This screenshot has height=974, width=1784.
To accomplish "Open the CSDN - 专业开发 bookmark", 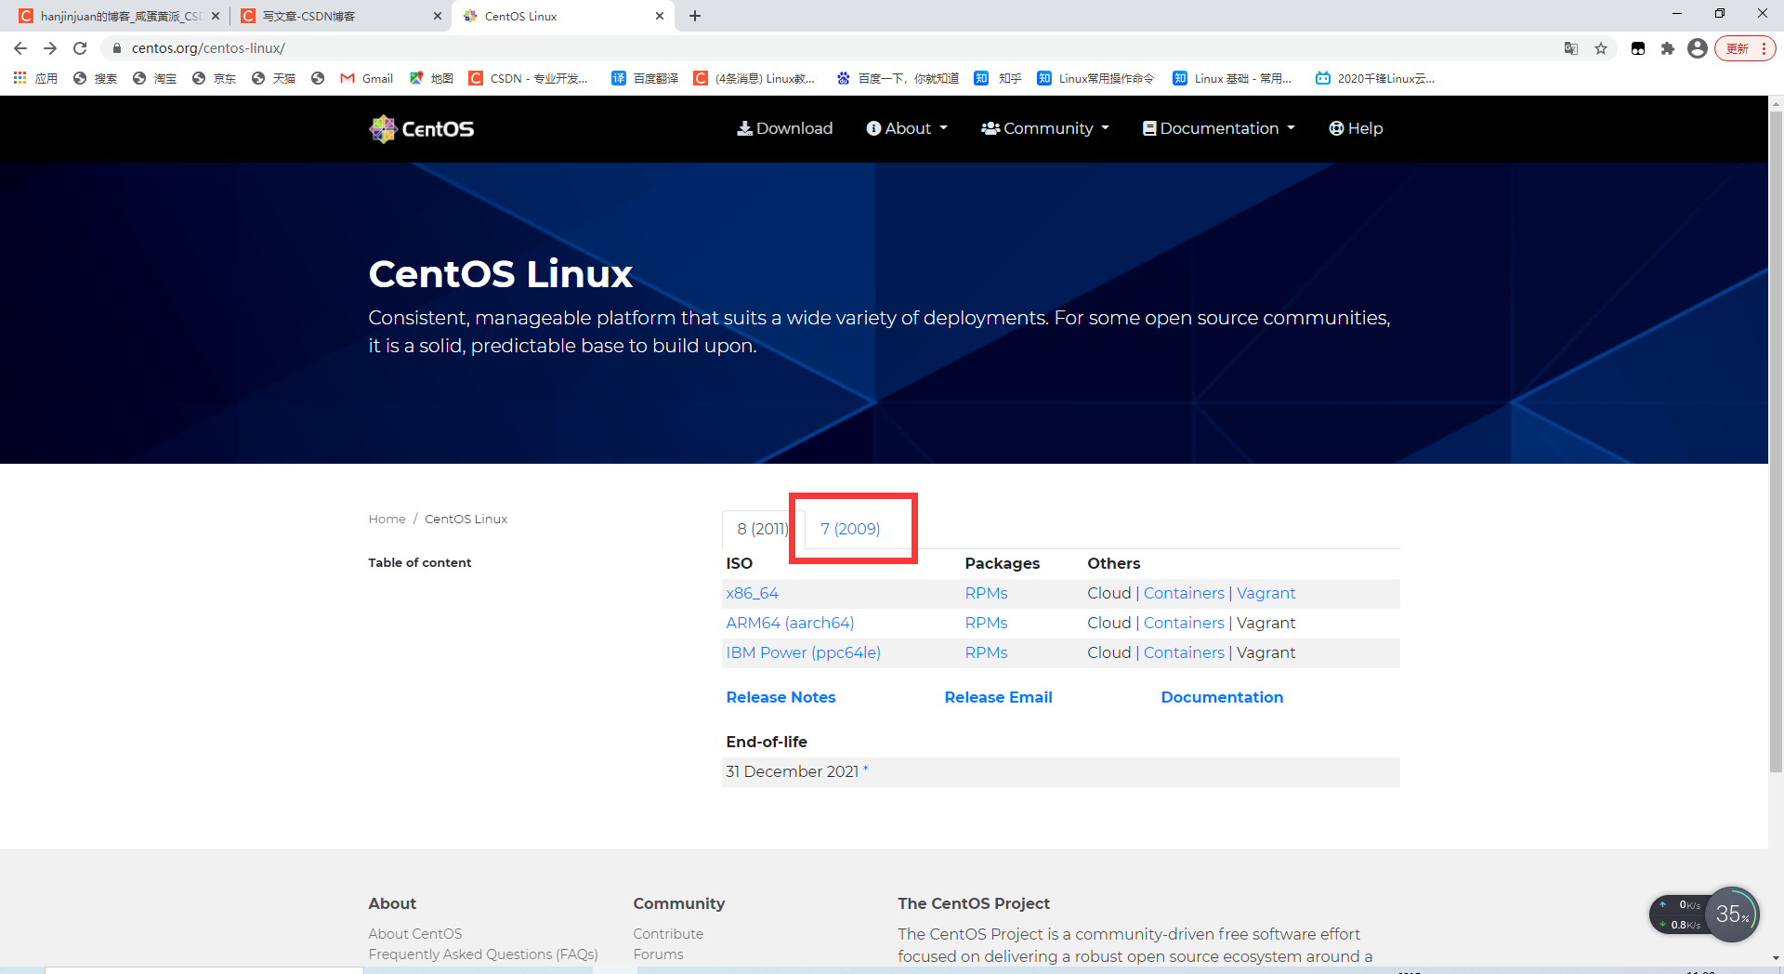I will click(528, 79).
